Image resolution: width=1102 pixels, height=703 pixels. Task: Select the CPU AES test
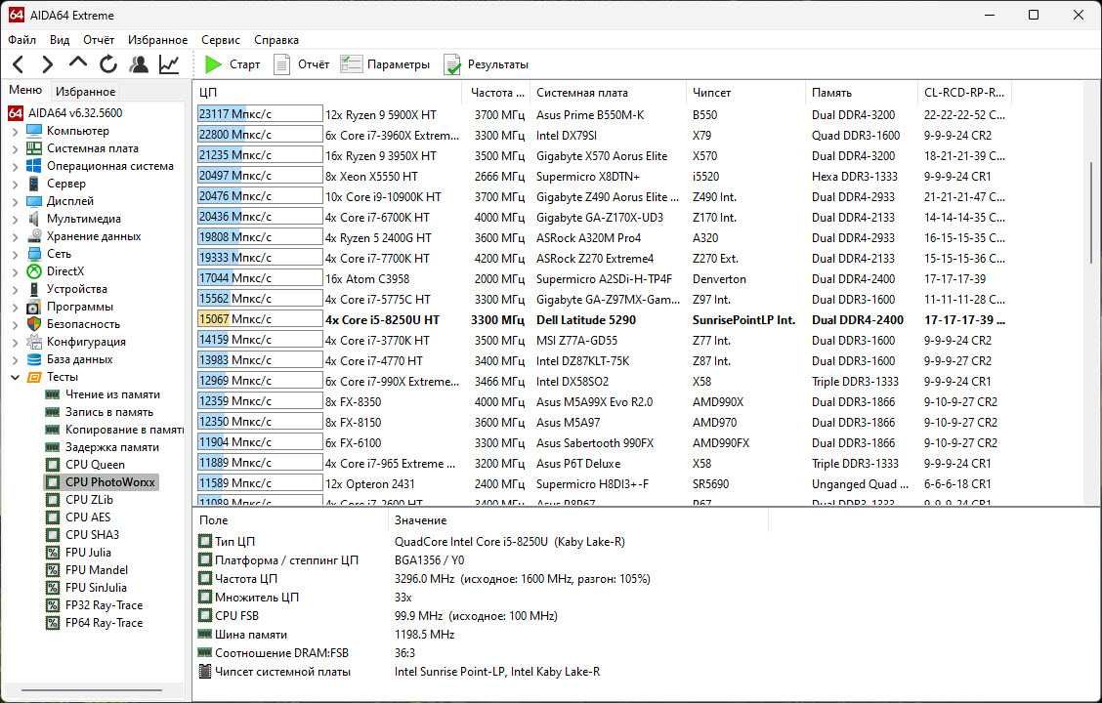click(88, 517)
